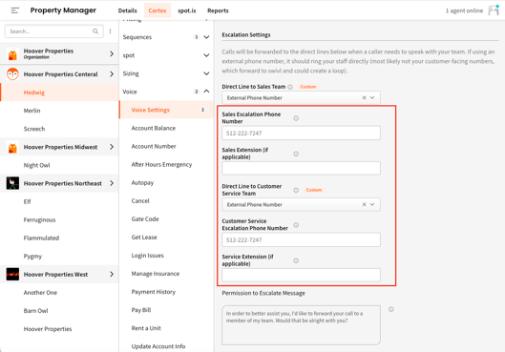Click info icon beside Sales Escalation Phone Number
This screenshot has height=352, width=505.
coord(296,118)
